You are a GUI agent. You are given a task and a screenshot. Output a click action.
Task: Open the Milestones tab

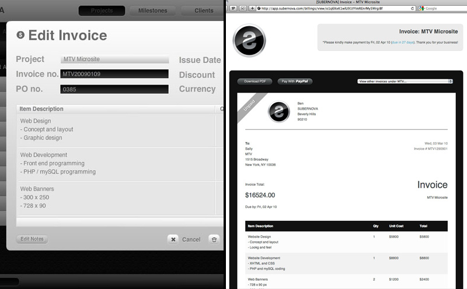click(x=152, y=10)
